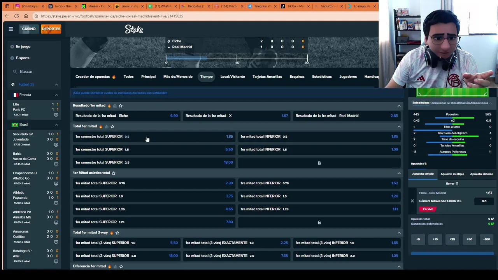Viewport: 498px width, 280px height.
Task: Click the Fútbol soccer ball icon
Action: [x=13, y=84]
